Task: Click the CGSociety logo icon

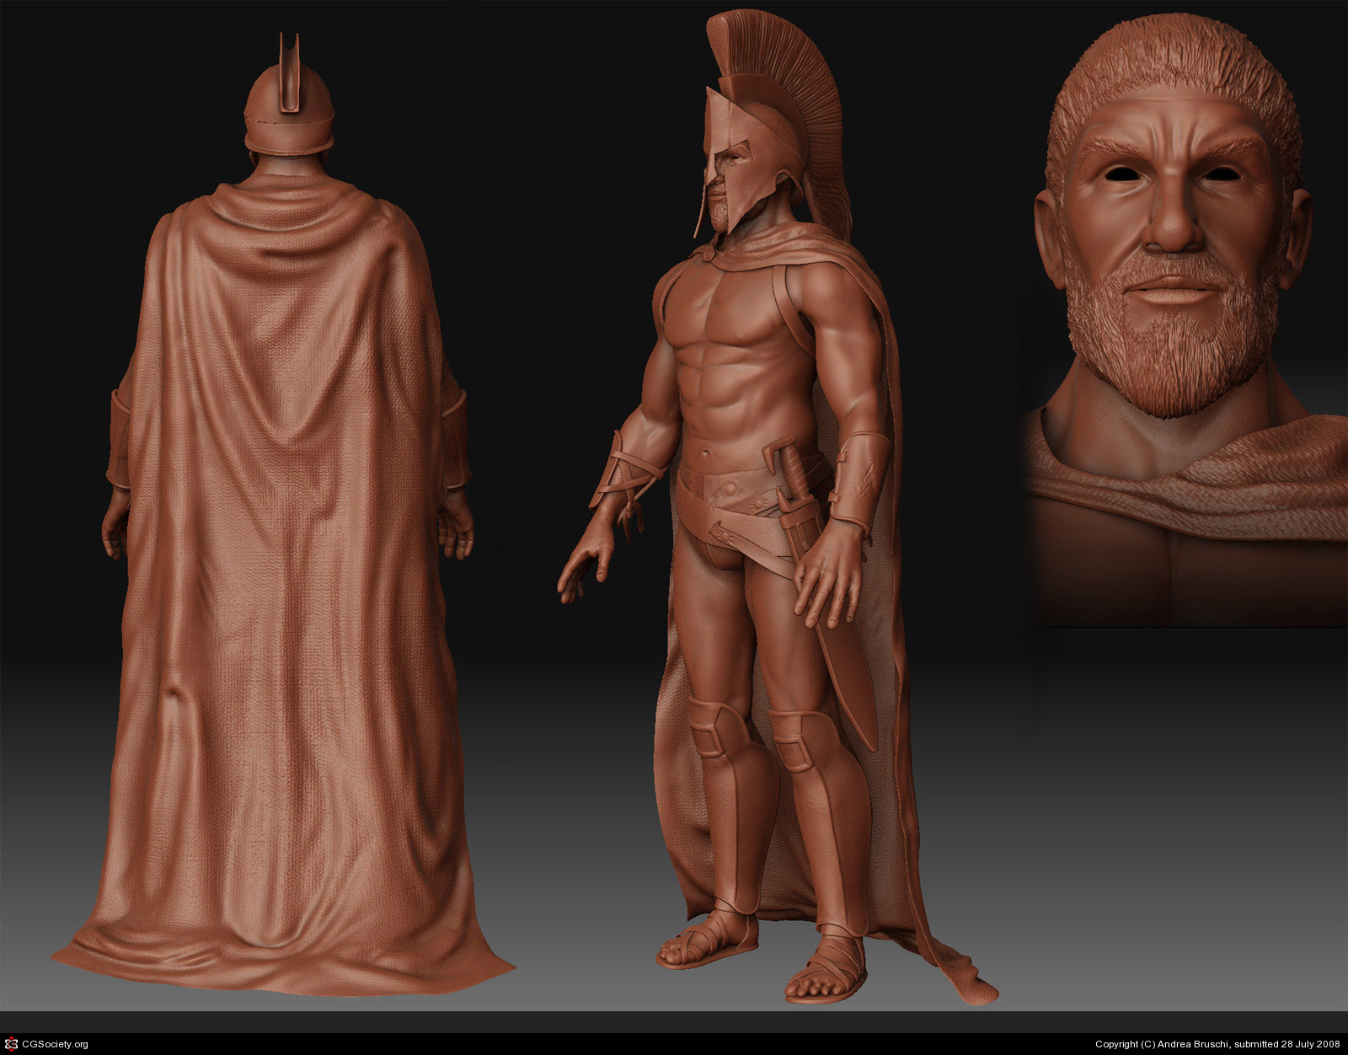Action: tap(11, 1044)
